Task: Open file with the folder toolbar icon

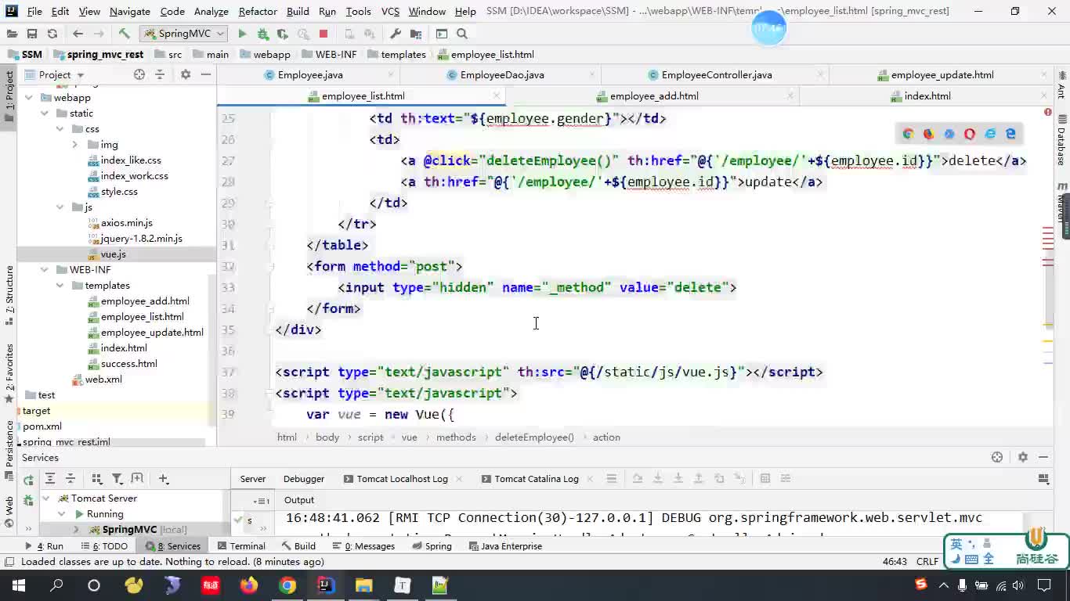Action: pyautogui.click(x=11, y=34)
